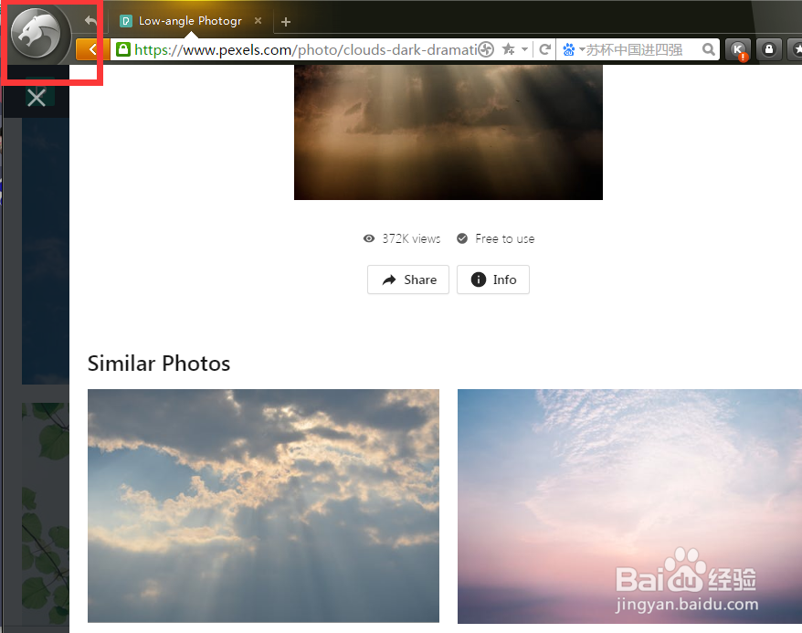Open a new tab with plus button
Image resolution: width=802 pixels, height=633 pixels.
pos(286,22)
